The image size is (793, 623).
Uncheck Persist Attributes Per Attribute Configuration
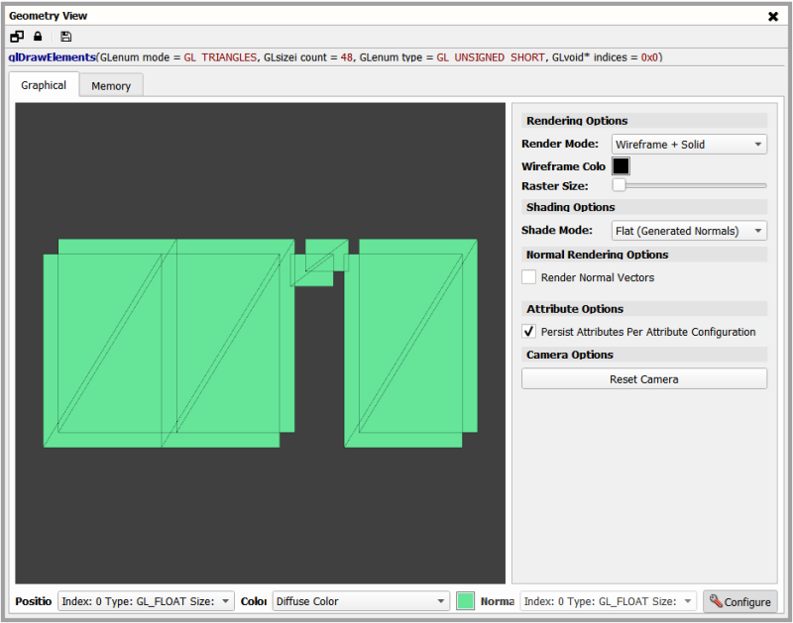(529, 332)
